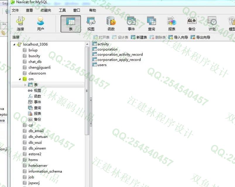The width and height of the screenshot is (235, 187).
Task: Select the estore2 database
Action: coord(35,154)
